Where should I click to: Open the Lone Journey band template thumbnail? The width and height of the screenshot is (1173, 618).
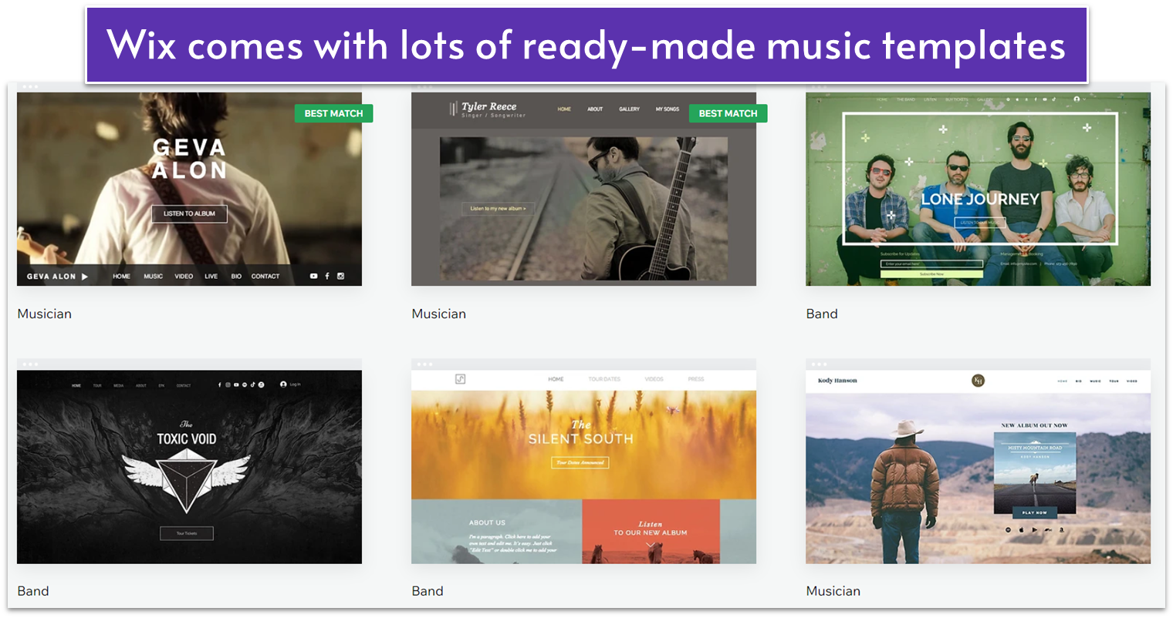[x=978, y=189]
